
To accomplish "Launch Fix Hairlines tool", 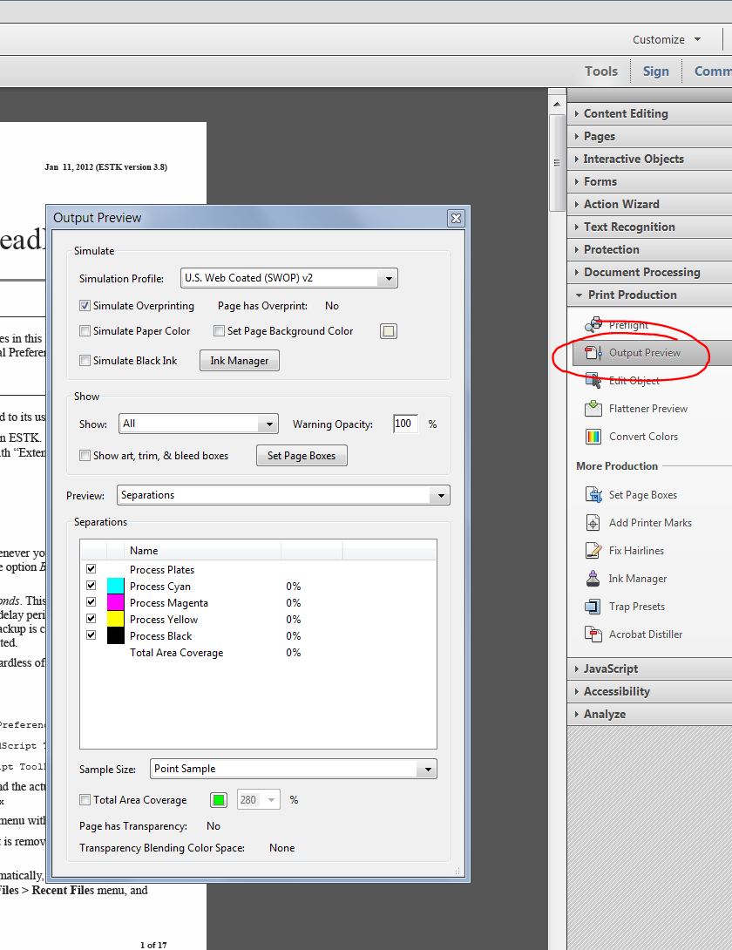I will [x=635, y=550].
